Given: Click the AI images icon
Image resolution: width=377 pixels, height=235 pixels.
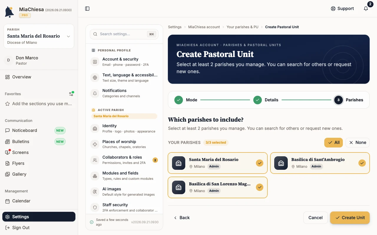Looking at the screenshot, I should 95,192.
